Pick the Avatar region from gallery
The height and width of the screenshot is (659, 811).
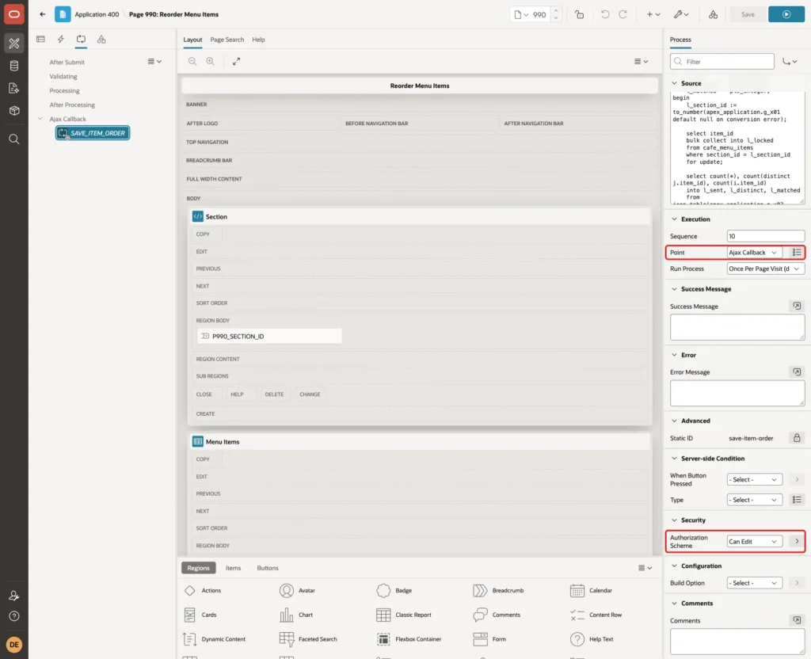298,590
